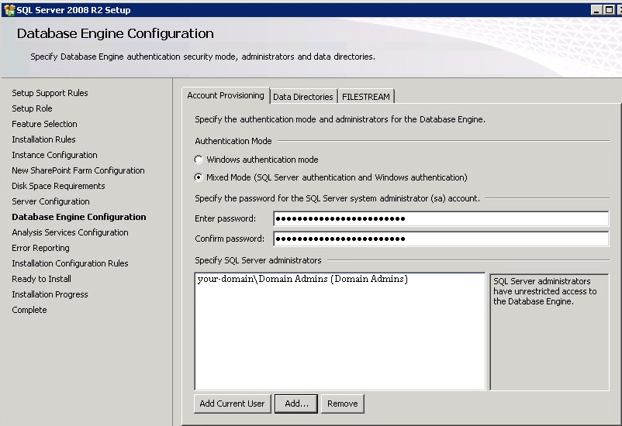Click Setup Role step in sidebar

pyautogui.click(x=32, y=108)
